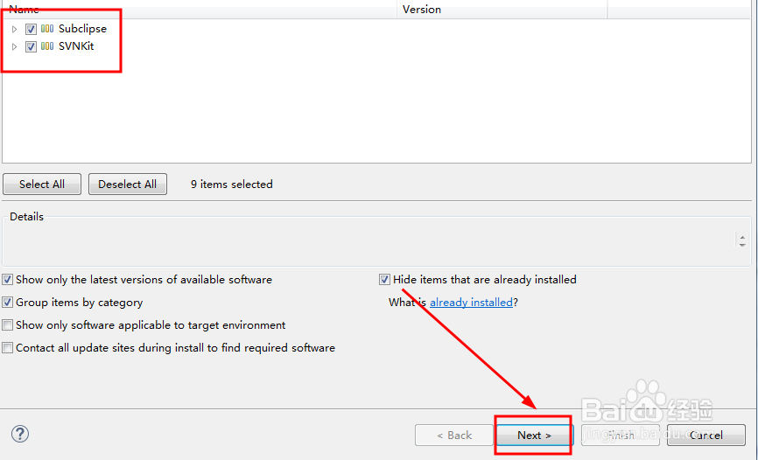Select the SVNKit item label

click(76, 45)
